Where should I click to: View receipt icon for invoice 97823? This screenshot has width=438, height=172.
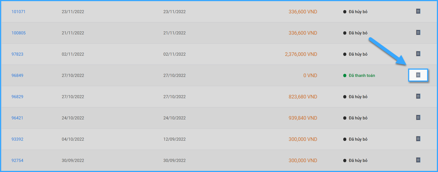point(418,54)
